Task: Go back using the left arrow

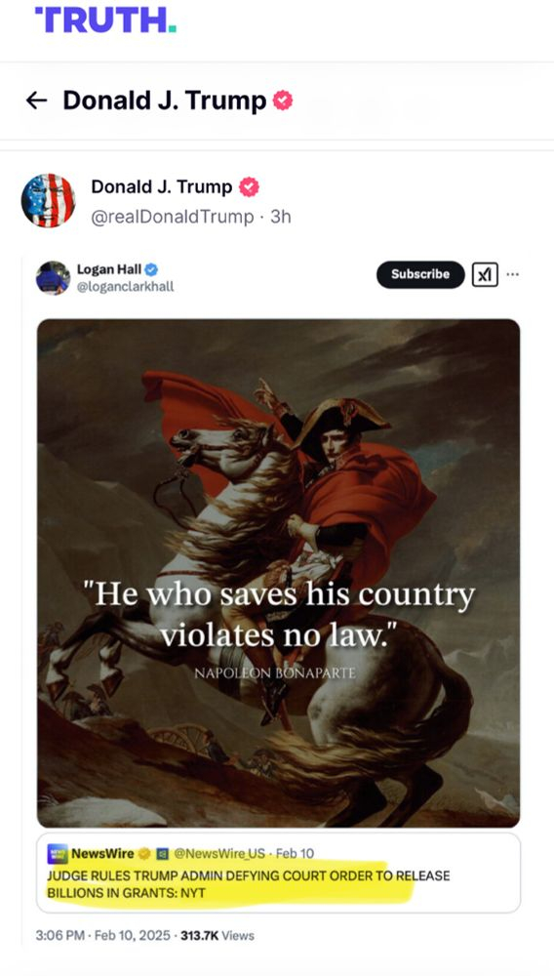Action: pos(36,101)
